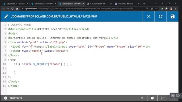Click the microphone overlay icon
182x102 pixels.
173,95
